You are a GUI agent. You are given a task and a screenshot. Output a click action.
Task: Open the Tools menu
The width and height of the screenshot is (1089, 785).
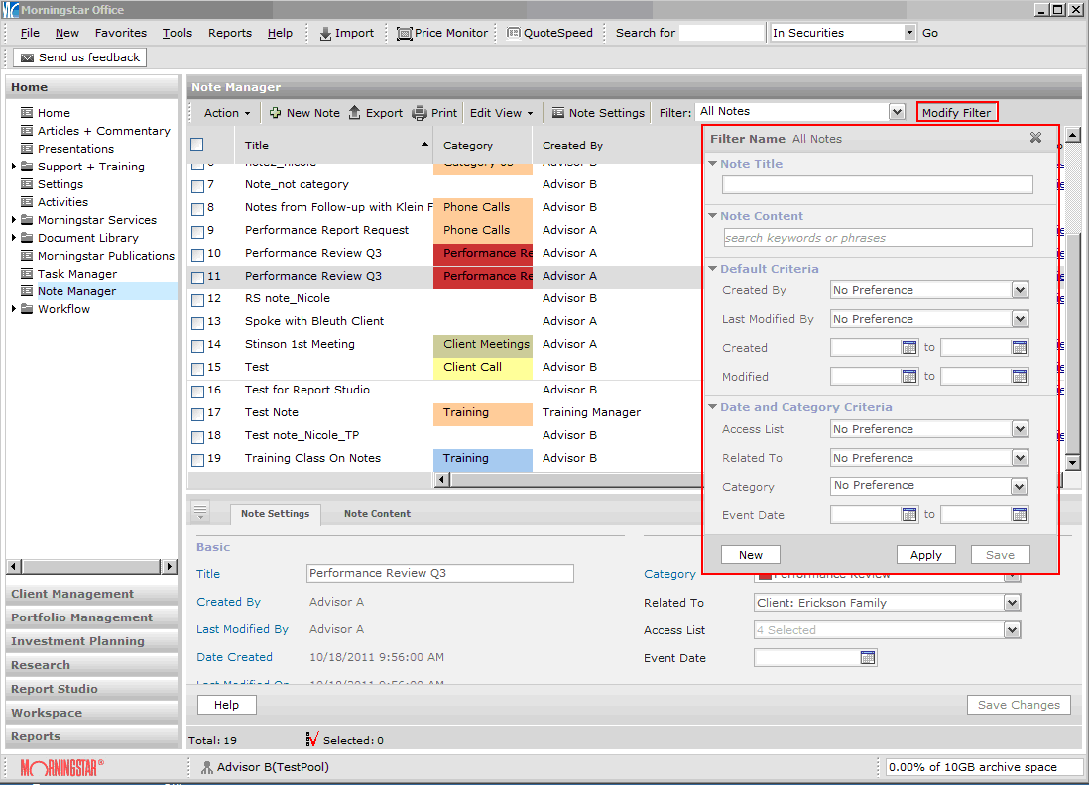pyautogui.click(x=178, y=33)
